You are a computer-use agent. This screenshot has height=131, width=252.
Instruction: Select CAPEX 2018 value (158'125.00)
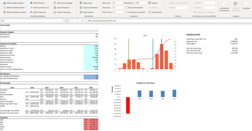(x=32, y=106)
